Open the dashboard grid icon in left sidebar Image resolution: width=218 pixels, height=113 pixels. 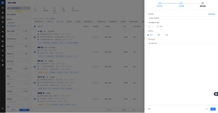pos(3,8)
